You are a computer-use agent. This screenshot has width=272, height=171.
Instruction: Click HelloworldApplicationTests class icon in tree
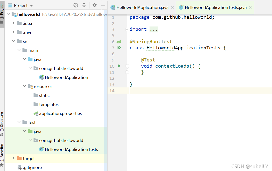point(42,149)
